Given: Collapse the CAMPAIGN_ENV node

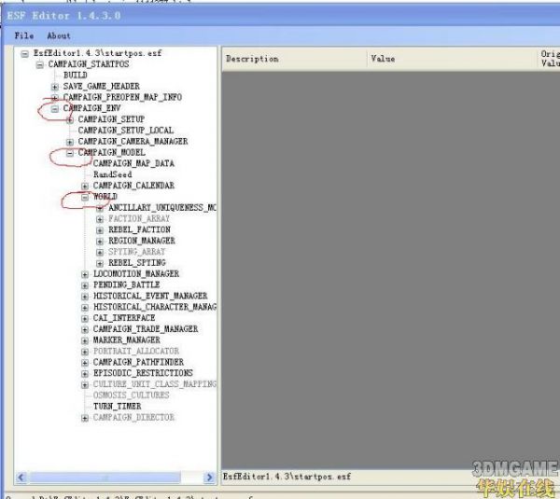Looking at the screenshot, I should pyautogui.click(x=55, y=108).
